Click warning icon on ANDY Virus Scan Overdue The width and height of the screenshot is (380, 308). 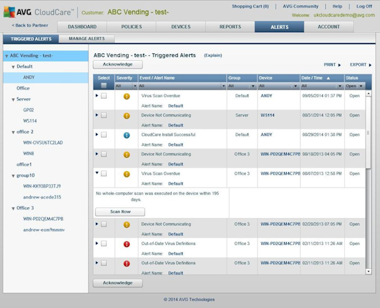click(127, 97)
